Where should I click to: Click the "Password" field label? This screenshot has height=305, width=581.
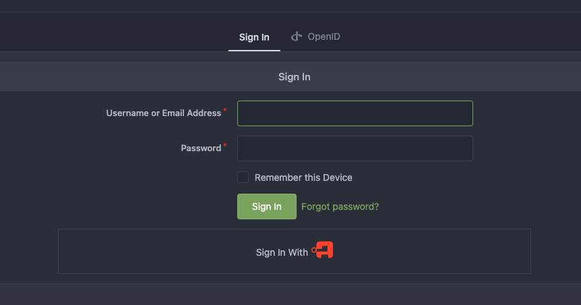click(200, 148)
